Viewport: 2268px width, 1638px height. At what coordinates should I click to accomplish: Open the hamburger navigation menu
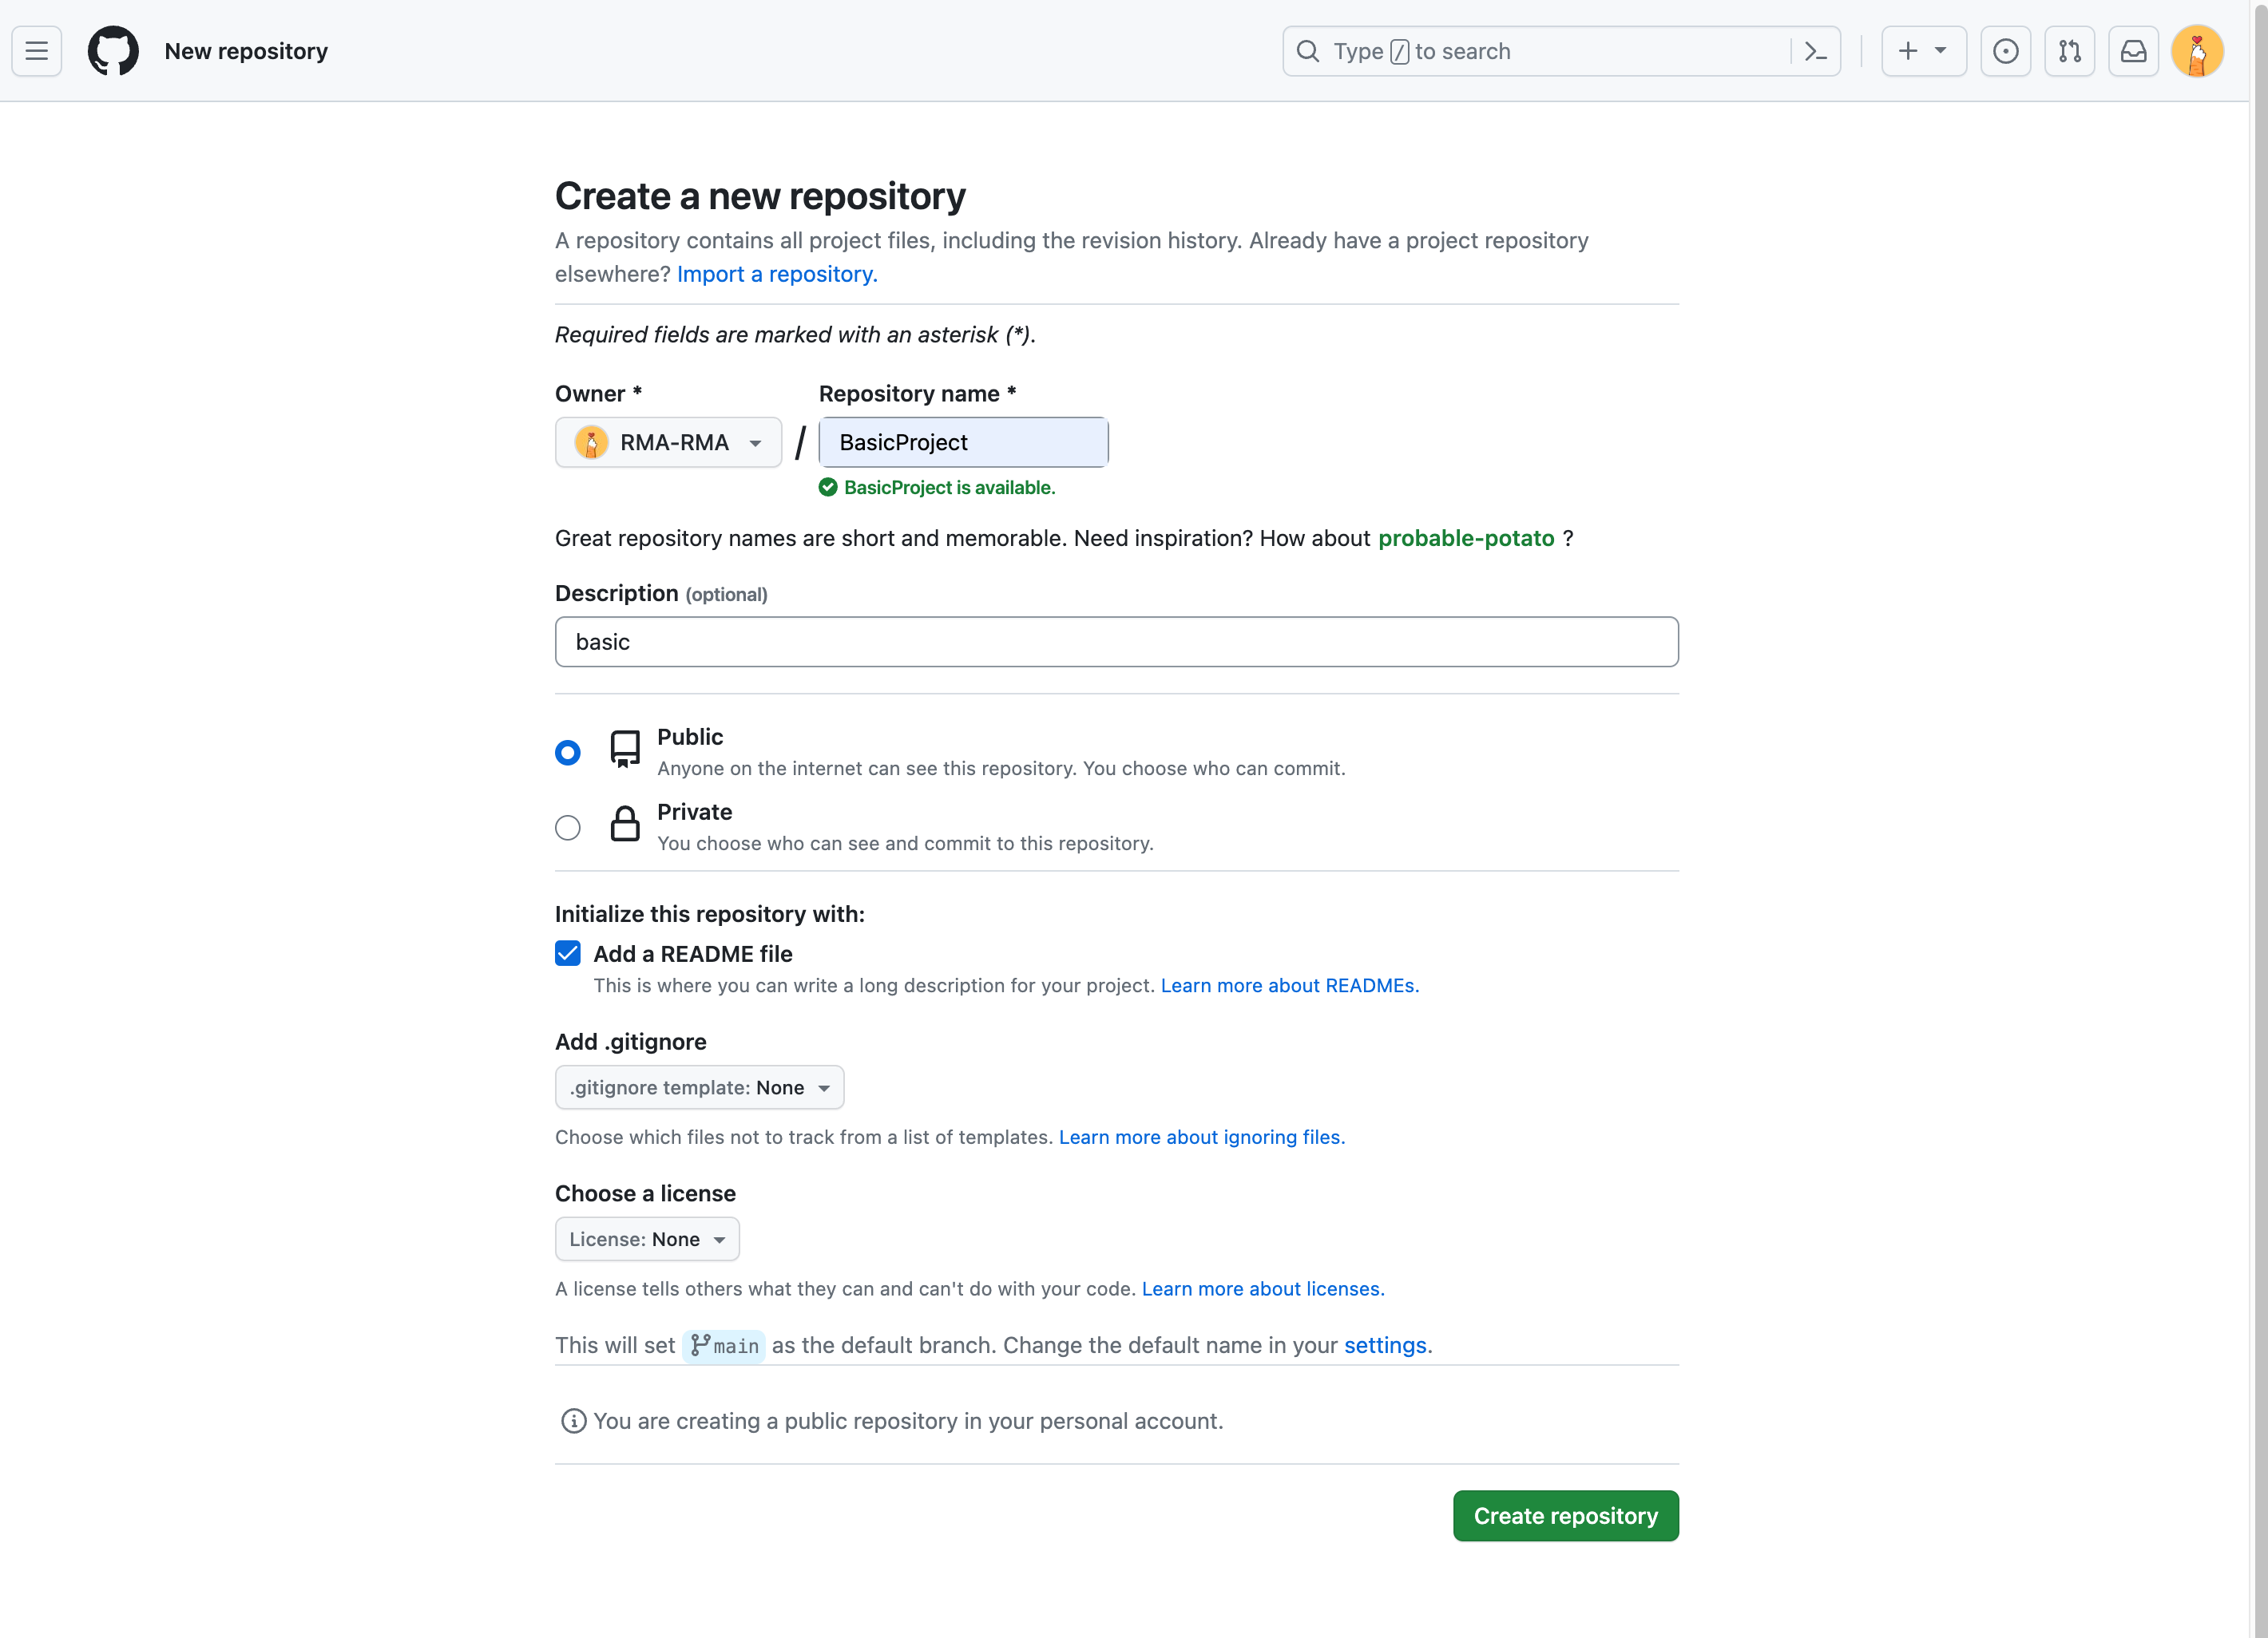pyautogui.click(x=37, y=51)
